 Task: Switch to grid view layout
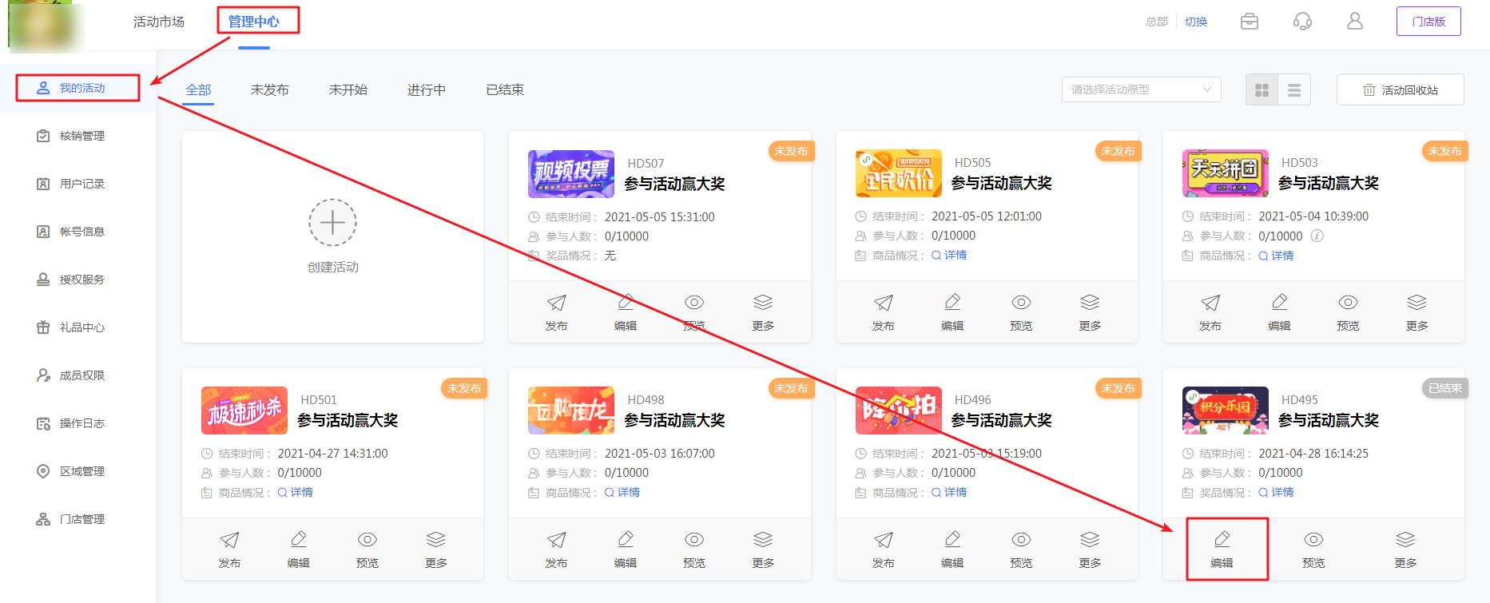(1262, 90)
